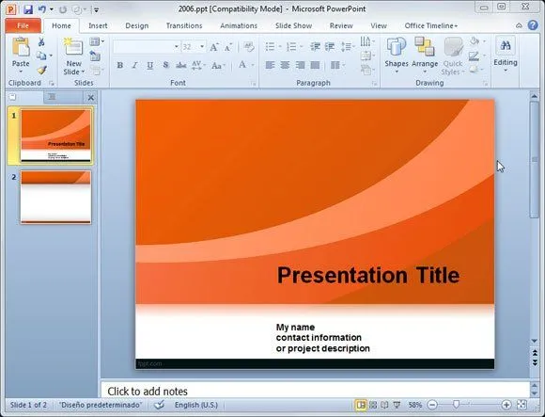Switch to Reading View in the status bar
The width and height of the screenshot is (545, 417).
384,405
